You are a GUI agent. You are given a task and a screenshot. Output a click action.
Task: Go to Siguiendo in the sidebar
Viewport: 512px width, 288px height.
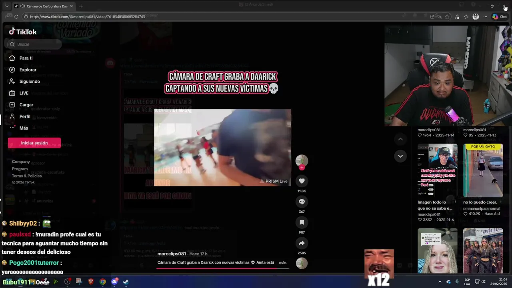coord(30,81)
